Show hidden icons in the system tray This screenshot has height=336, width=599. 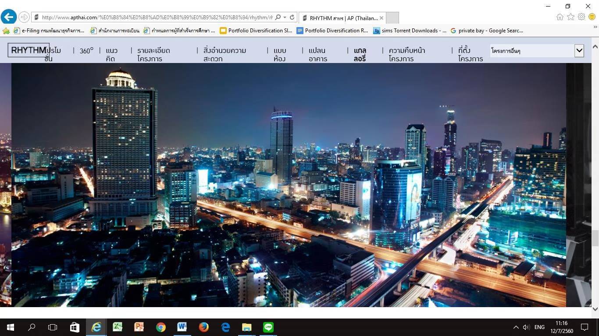(x=516, y=327)
